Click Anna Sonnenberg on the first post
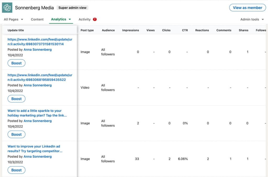268x177 pixels. [37, 50]
